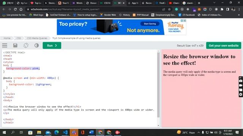Open the (7) Facebook bookmark
Screen dimensions: 243x136
186,15
